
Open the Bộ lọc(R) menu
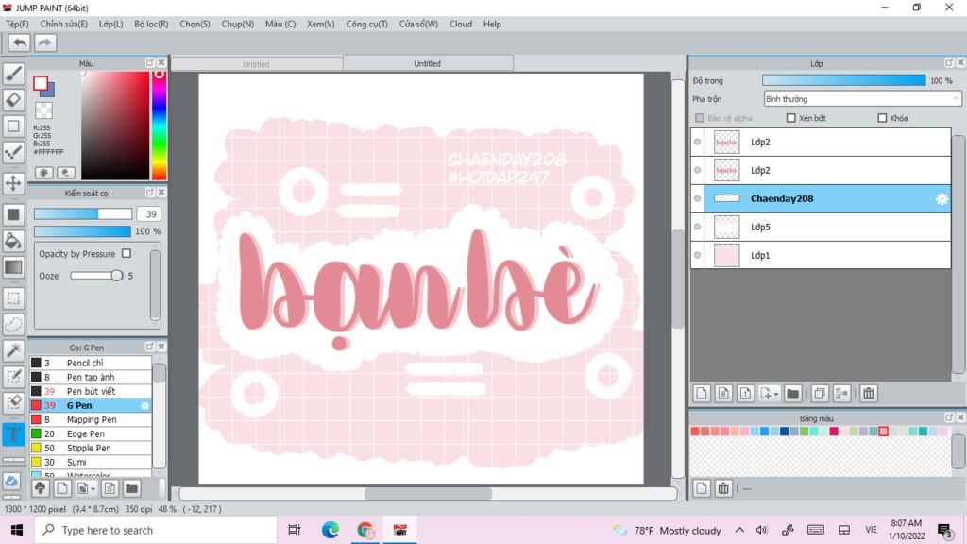point(151,24)
